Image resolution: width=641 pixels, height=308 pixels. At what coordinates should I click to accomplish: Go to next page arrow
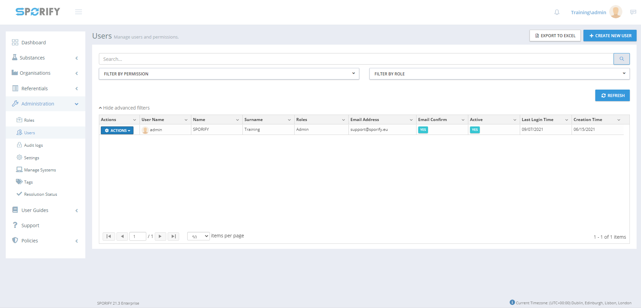point(160,236)
